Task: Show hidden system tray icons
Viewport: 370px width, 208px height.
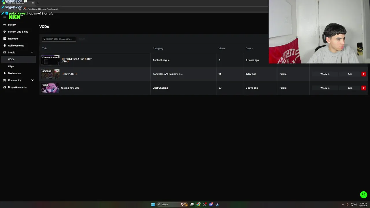Action: (x=343, y=205)
